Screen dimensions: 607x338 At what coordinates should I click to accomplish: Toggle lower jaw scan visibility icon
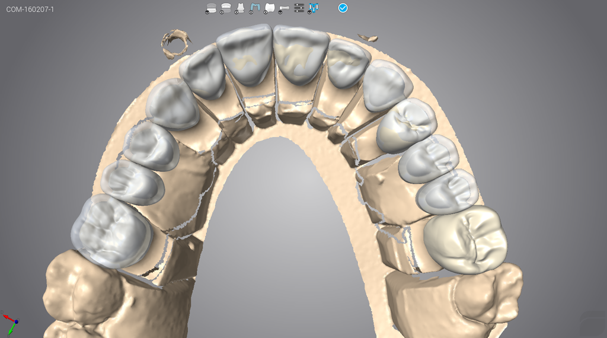click(211, 8)
